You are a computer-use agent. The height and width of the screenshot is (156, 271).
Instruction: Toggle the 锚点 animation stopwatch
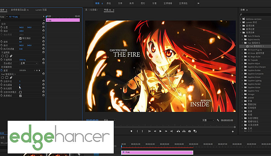[x=2, y=45]
